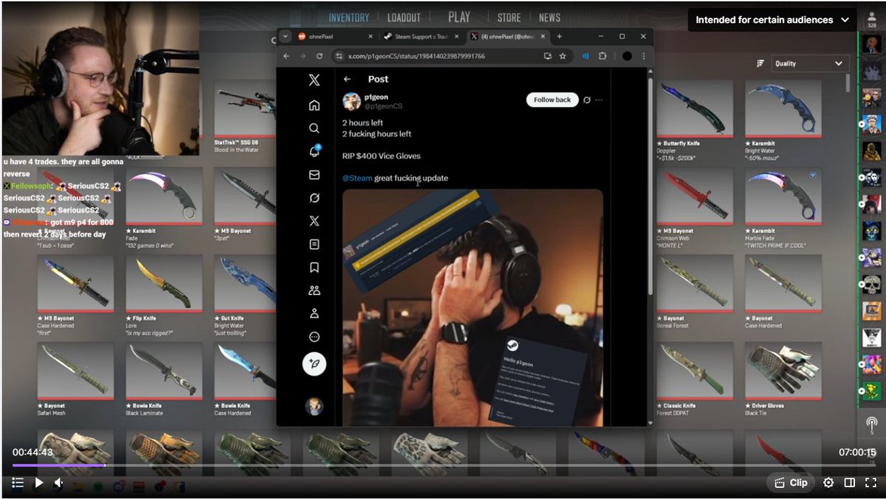The height and width of the screenshot is (499, 886).
Task: Open LOADOUT in the game menu
Action: [x=403, y=18]
